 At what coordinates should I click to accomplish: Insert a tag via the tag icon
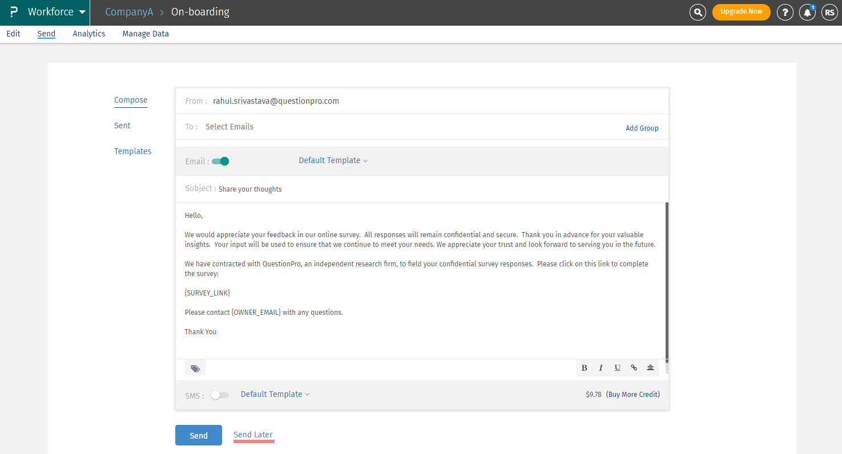[x=195, y=368]
